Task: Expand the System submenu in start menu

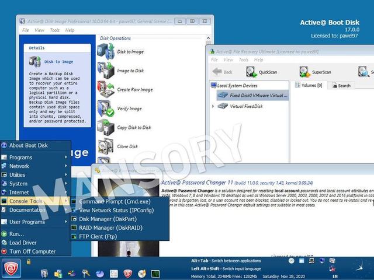Action: click(35, 184)
